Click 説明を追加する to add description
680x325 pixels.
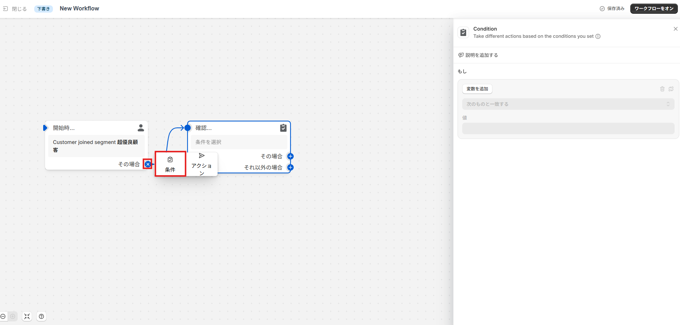[478, 55]
